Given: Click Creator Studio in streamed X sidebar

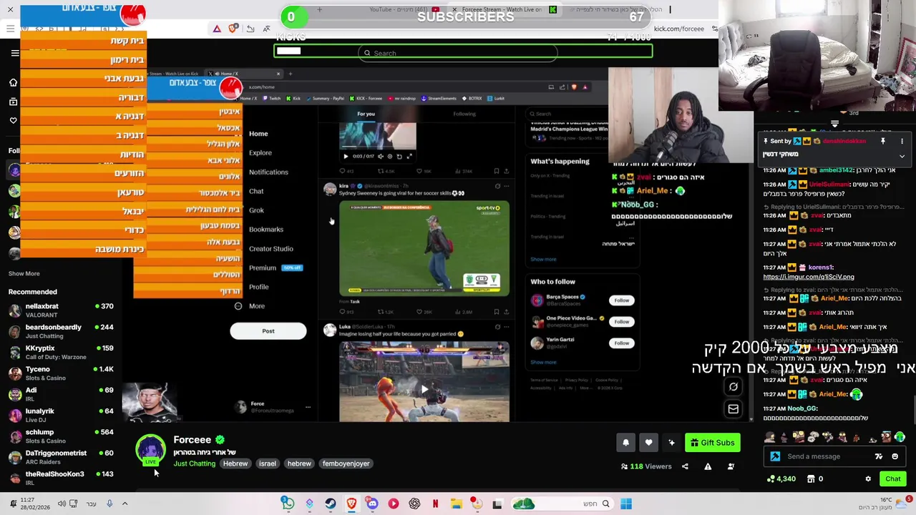Looking at the screenshot, I should point(271,249).
